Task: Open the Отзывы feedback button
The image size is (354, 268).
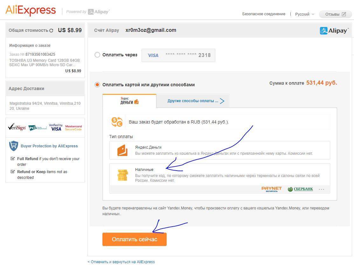Action: click(336, 14)
